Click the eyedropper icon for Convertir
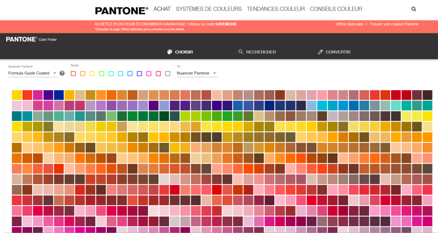This screenshot has height=233, width=438. coord(320,52)
